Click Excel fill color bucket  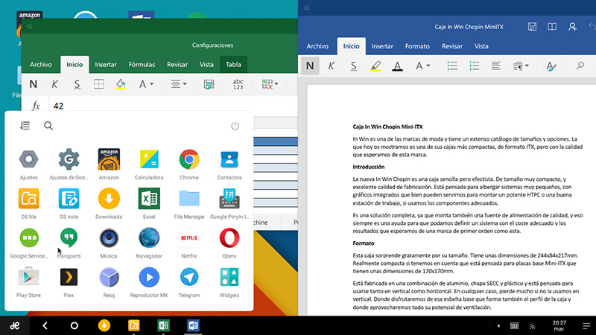tap(121, 84)
